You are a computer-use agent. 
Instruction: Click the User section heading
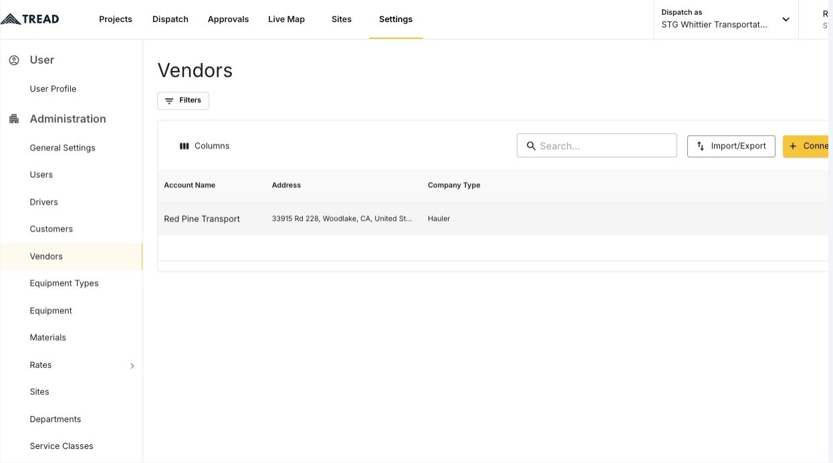[x=42, y=60]
